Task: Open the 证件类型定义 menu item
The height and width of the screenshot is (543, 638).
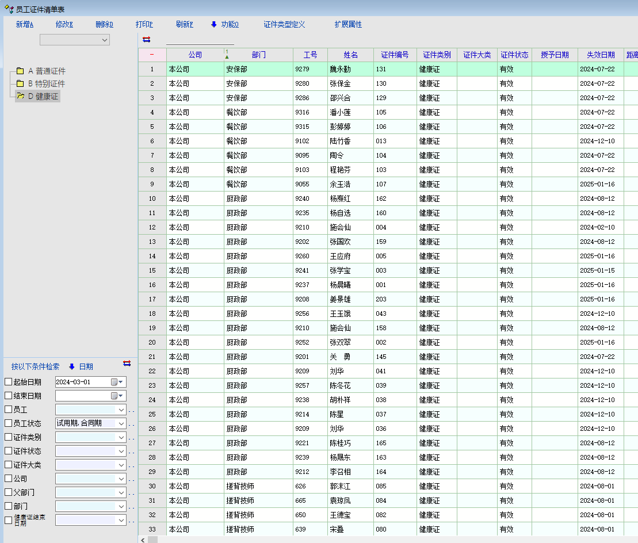Action: tap(284, 24)
